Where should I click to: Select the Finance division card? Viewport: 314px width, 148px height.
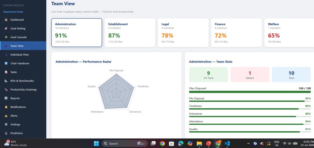236,33
